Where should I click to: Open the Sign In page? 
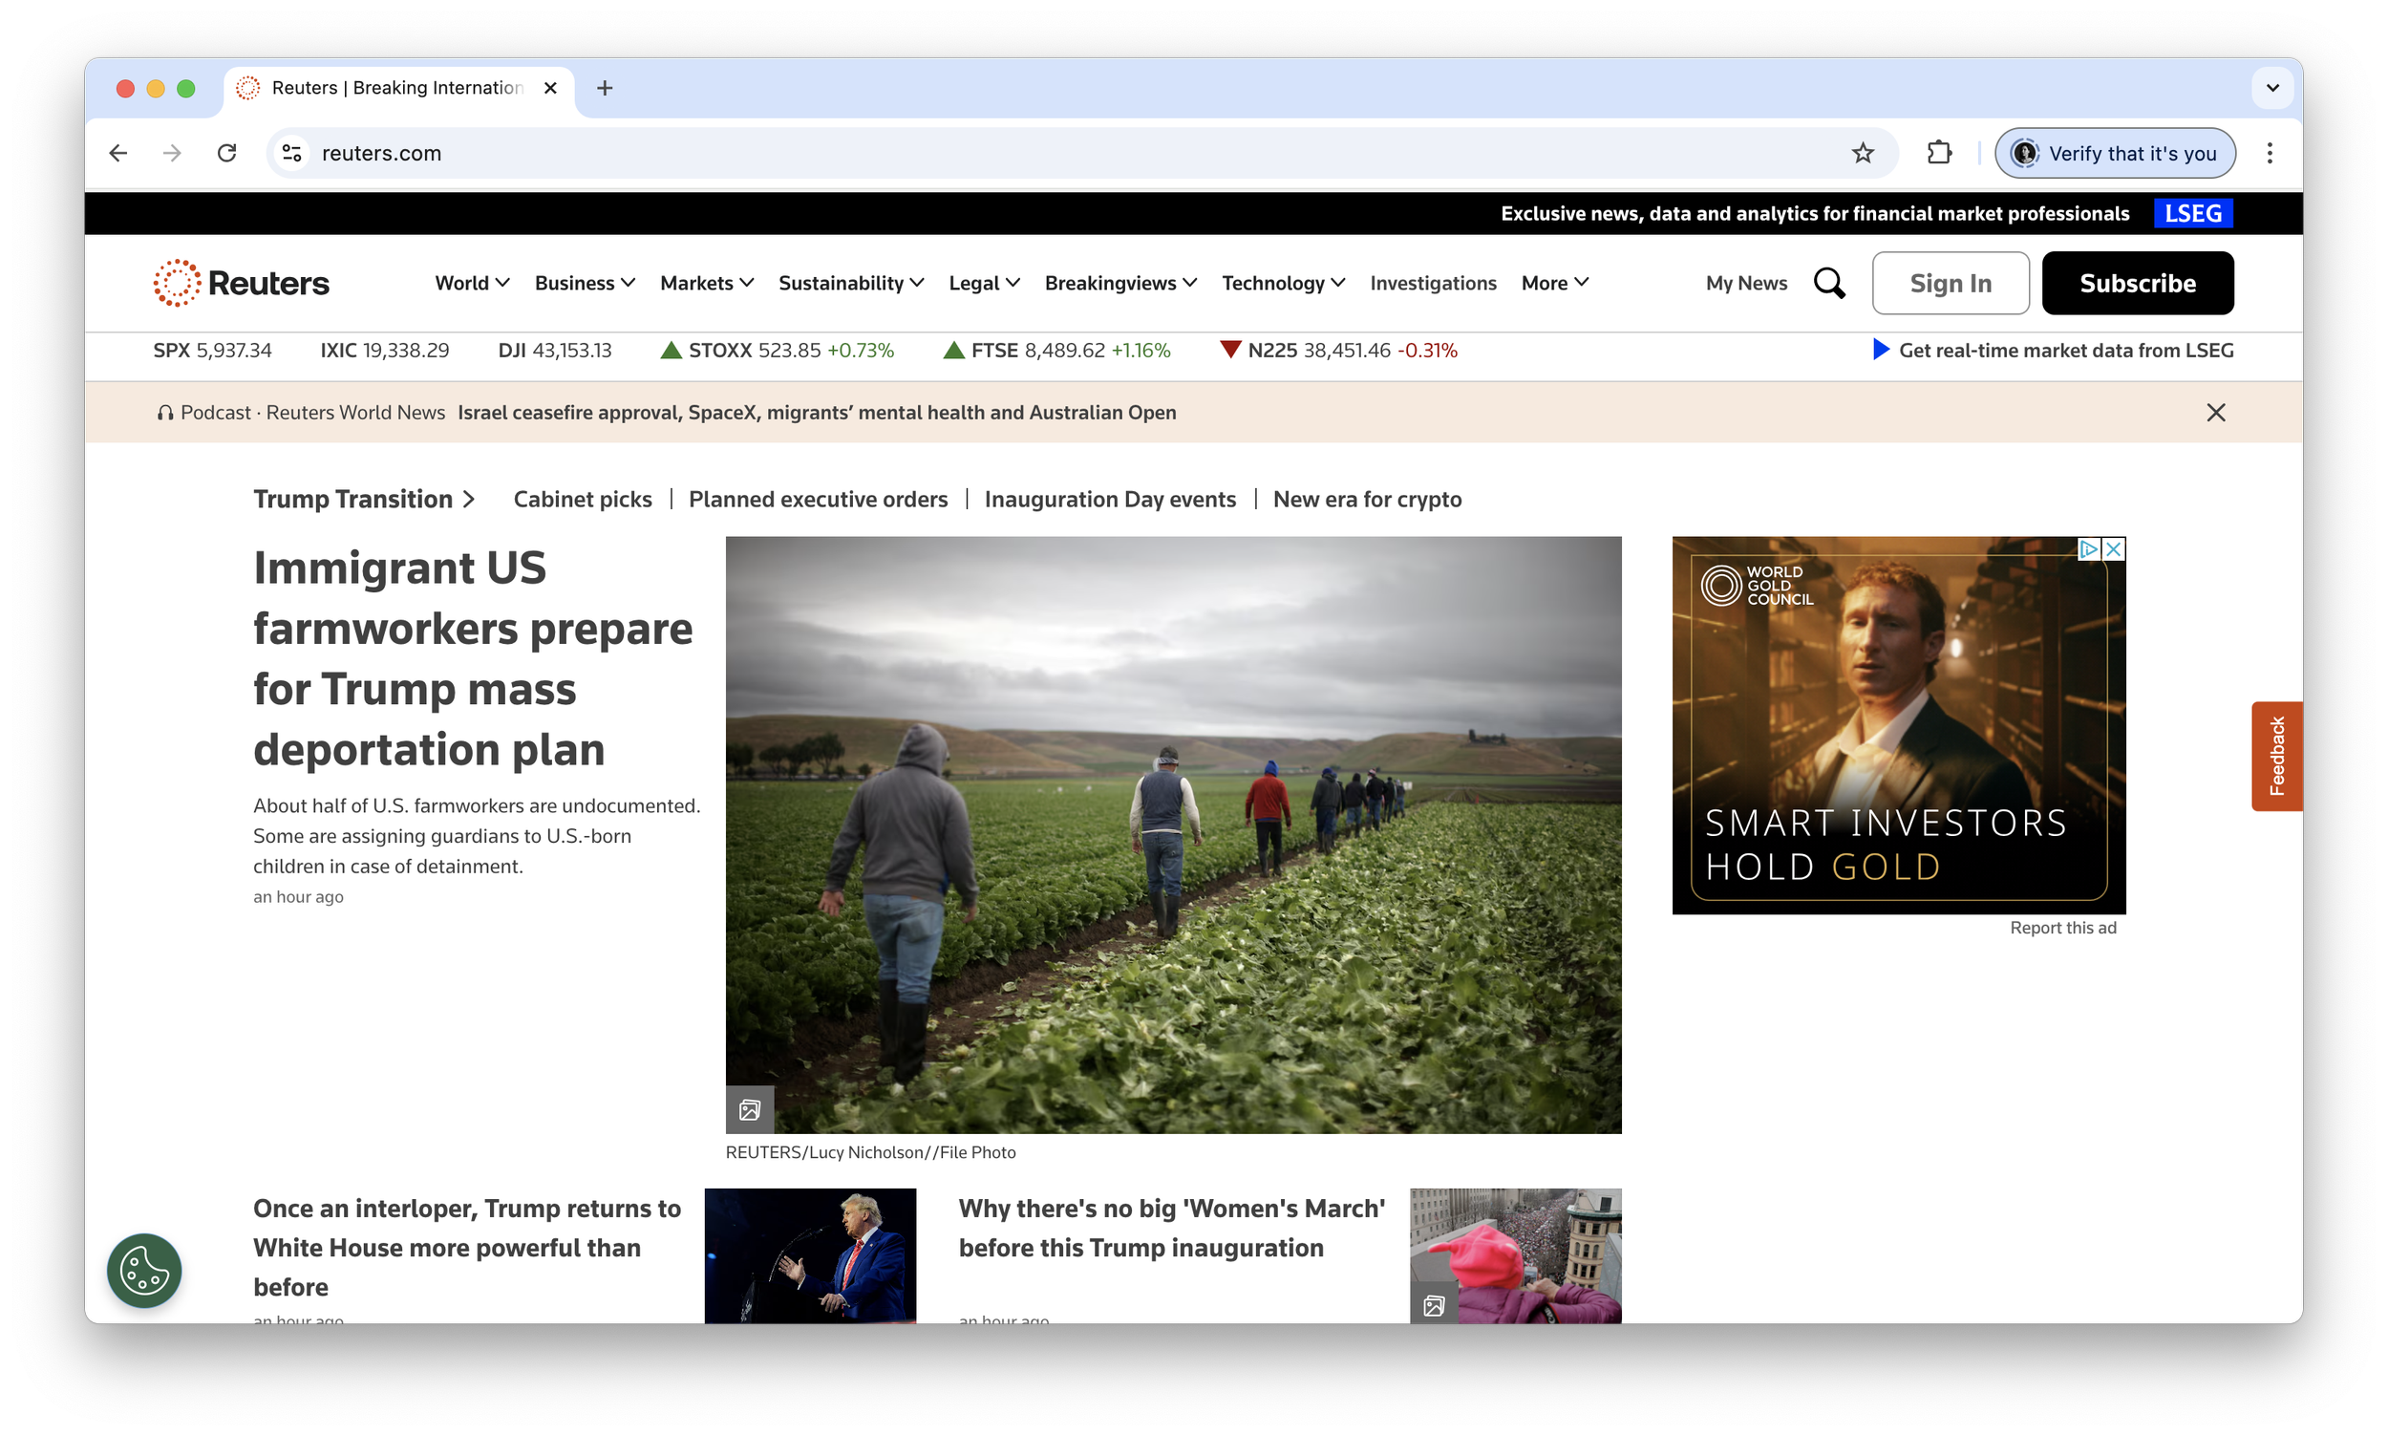(1950, 283)
